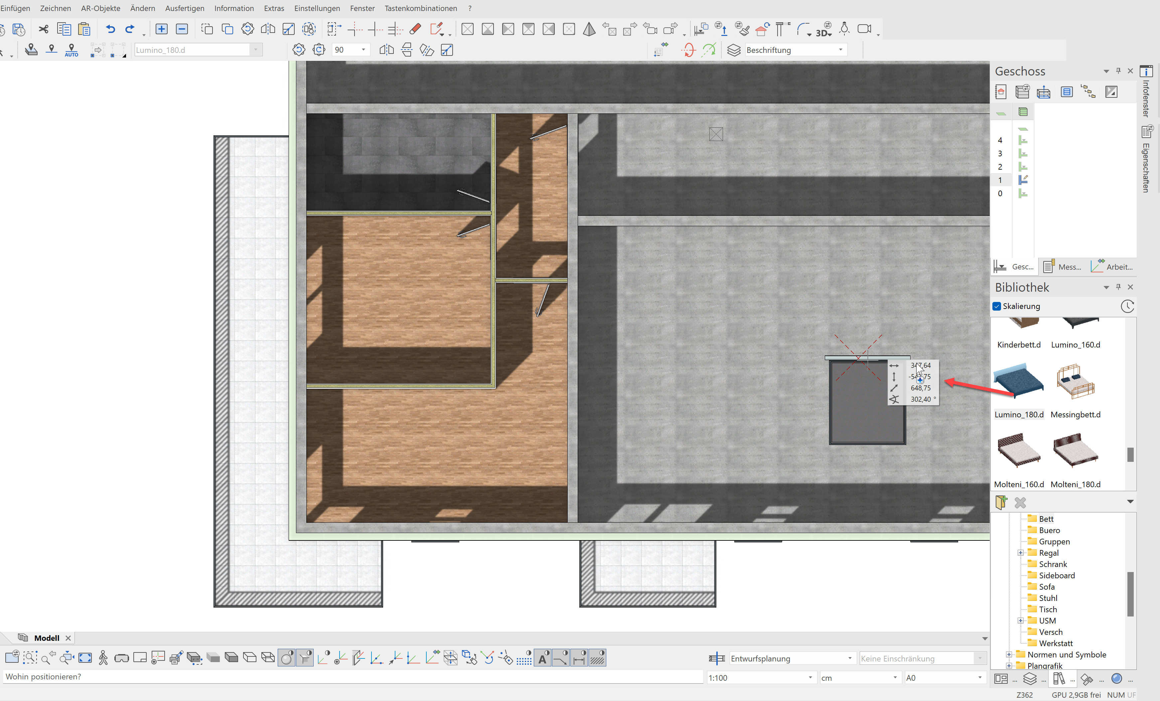Click the wireframe box display icon
Viewport: 1160px width, 701px height.
[268, 658]
